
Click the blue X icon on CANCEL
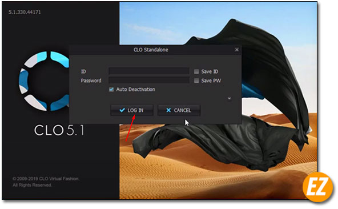(168, 110)
